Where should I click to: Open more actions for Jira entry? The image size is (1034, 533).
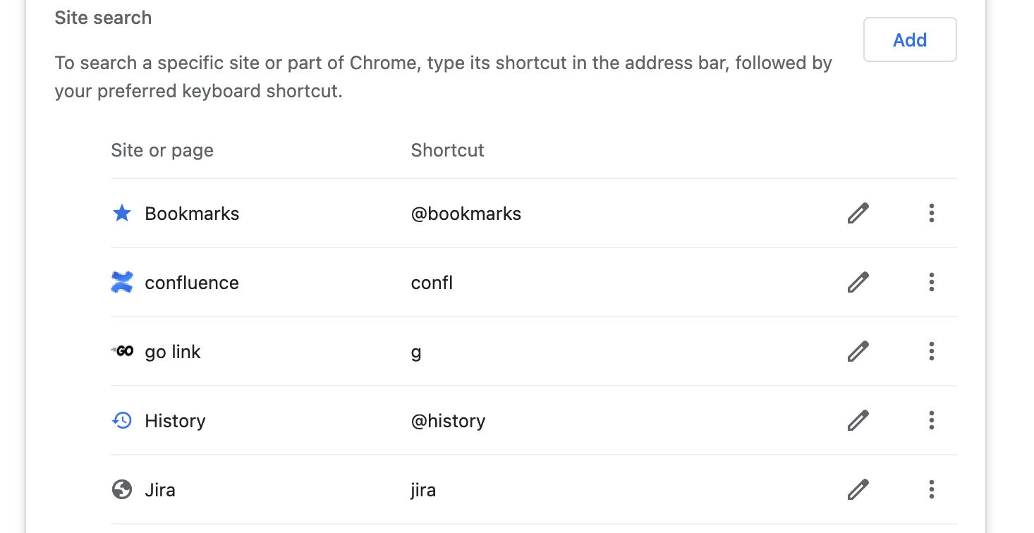pos(931,489)
